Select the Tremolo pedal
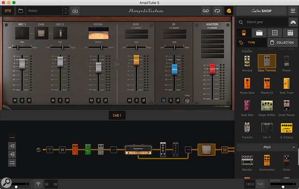 click(247, 130)
